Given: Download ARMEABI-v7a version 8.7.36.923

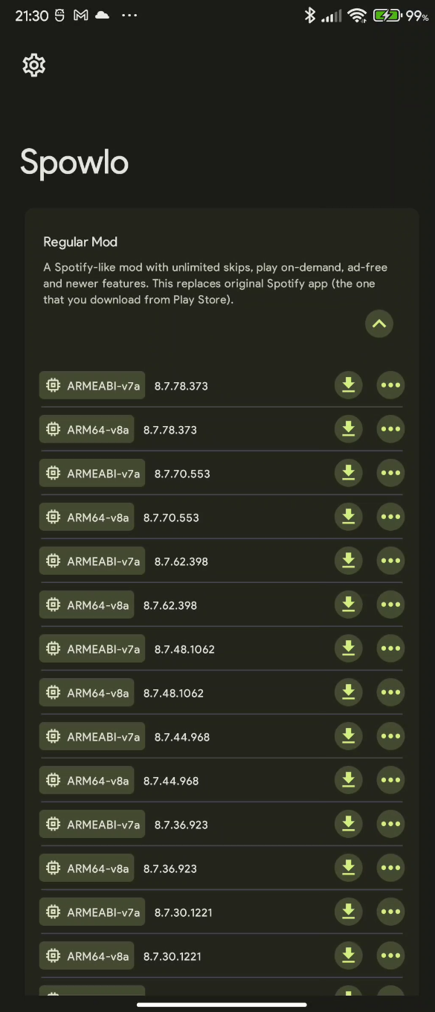Looking at the screenshot, I should click(348, 824).
